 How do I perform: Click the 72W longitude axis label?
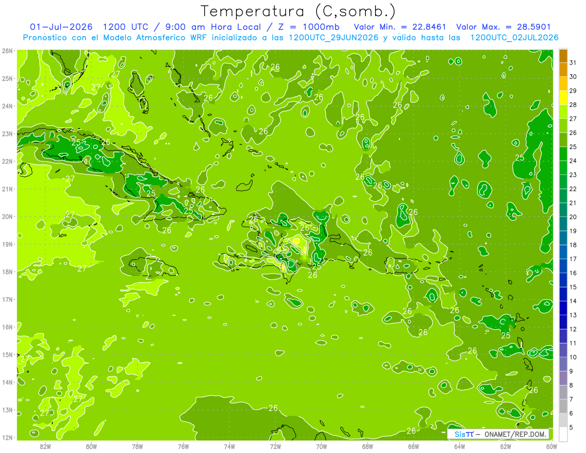pyautogui.click(x=275, y=446)
